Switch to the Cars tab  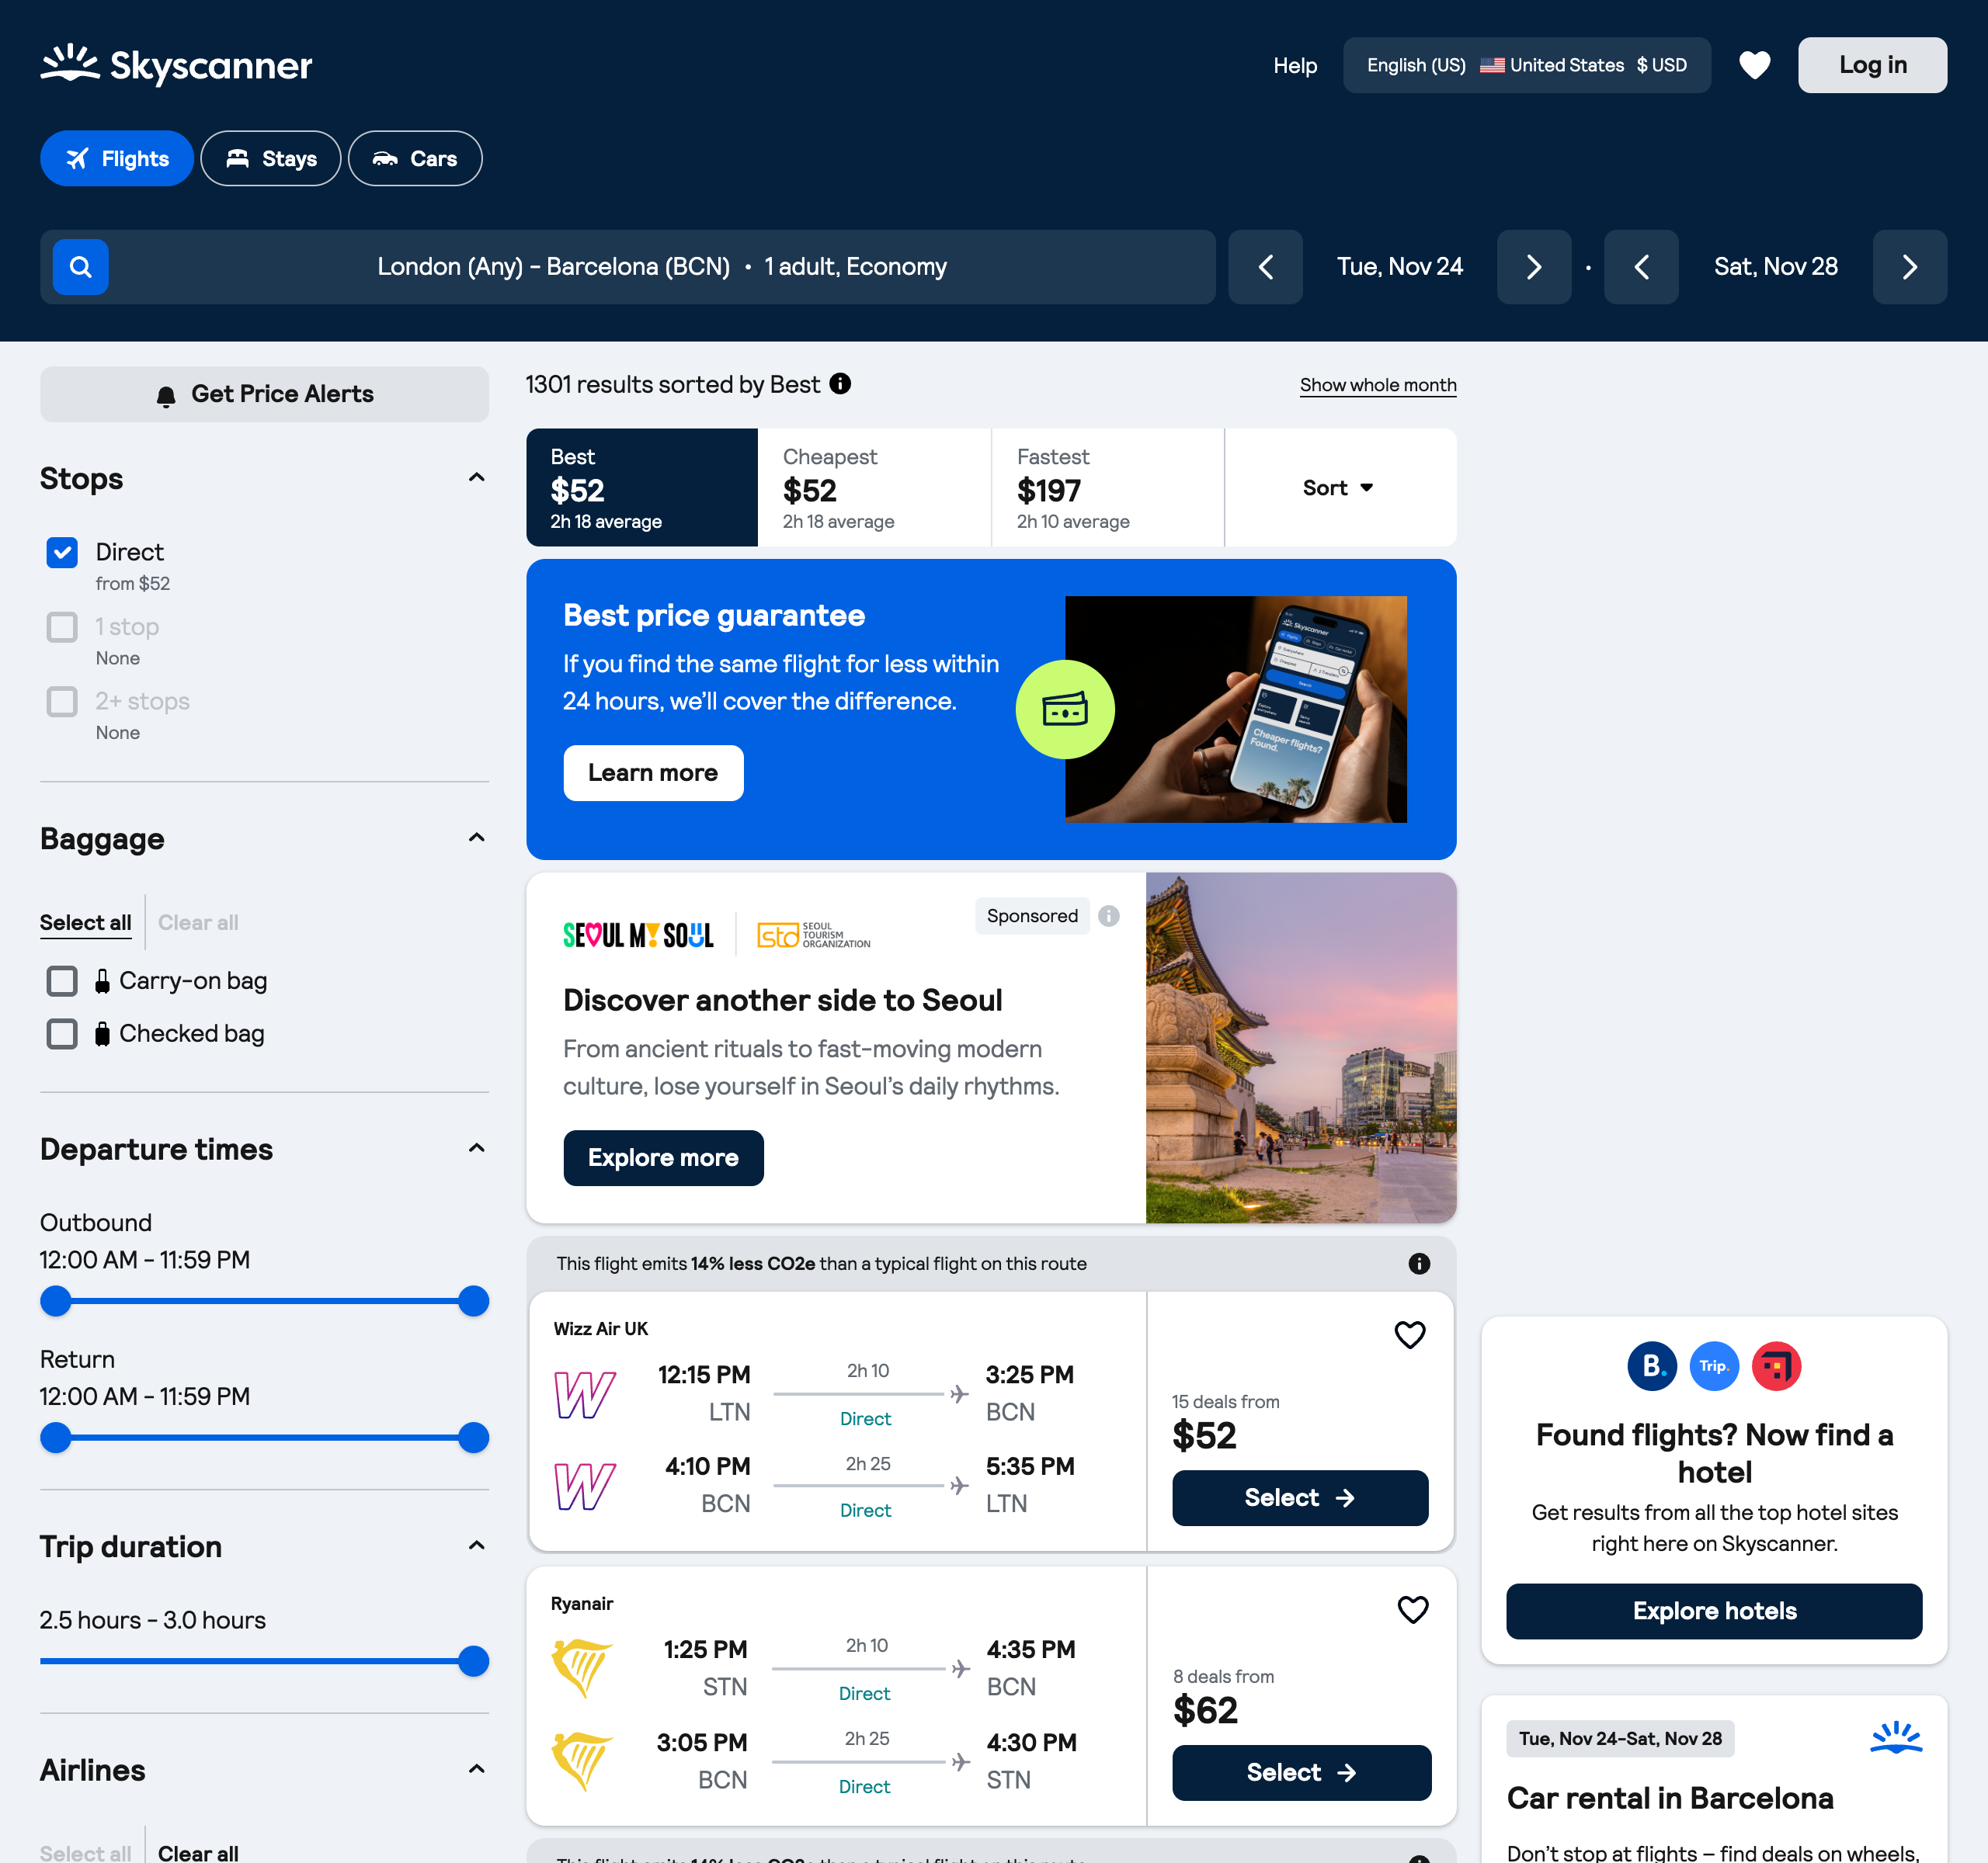pos(415,159)
